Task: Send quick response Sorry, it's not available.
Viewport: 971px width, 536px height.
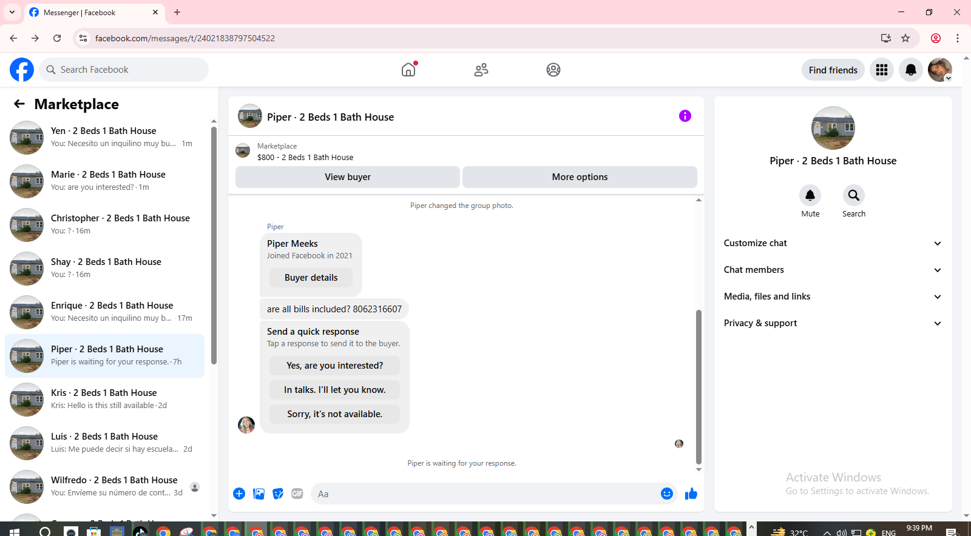Action: 334,414
